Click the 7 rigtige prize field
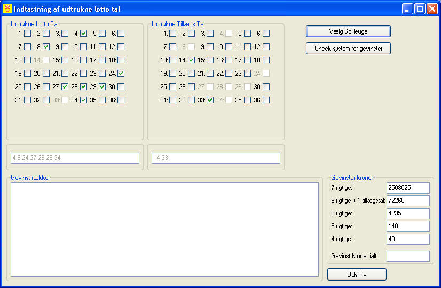This screenshot has width=441, height=288. 408,188
